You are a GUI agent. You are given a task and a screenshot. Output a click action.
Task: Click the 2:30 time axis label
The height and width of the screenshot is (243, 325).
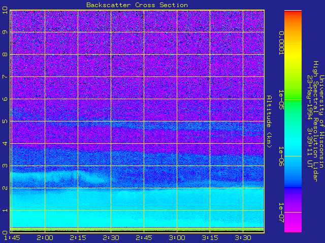tap(111, 238)
